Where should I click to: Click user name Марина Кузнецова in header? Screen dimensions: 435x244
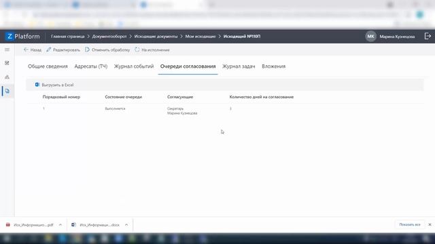[x=397, y=37]
